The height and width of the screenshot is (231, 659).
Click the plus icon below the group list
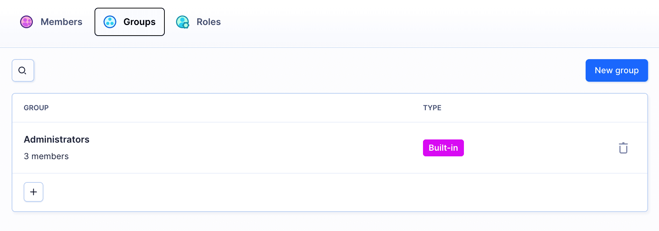point(34,192)
